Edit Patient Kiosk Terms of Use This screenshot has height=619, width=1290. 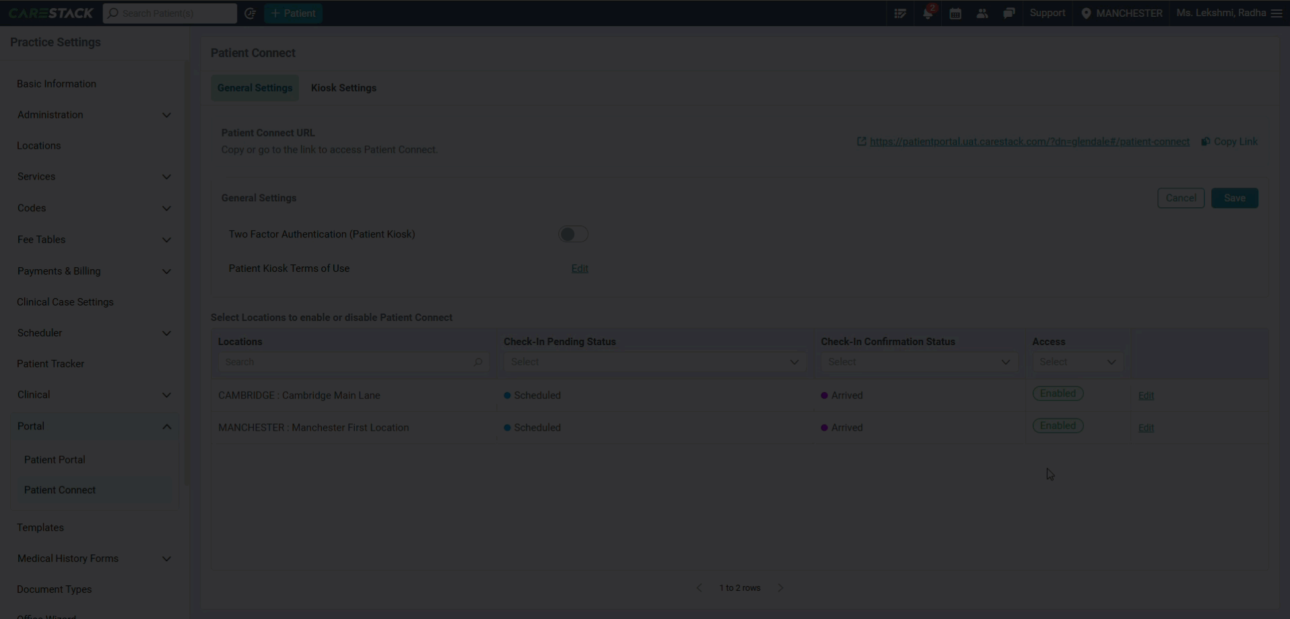(580, 268)
